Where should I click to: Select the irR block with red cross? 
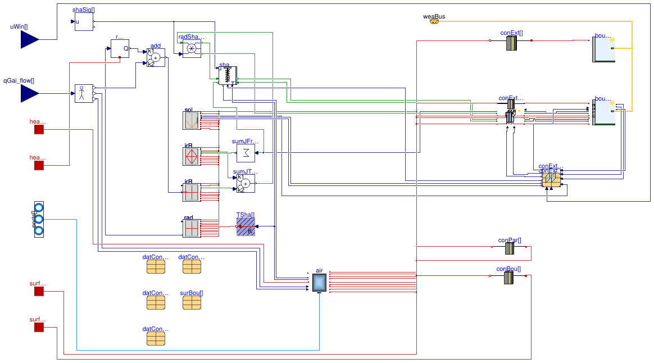(192, 192)
